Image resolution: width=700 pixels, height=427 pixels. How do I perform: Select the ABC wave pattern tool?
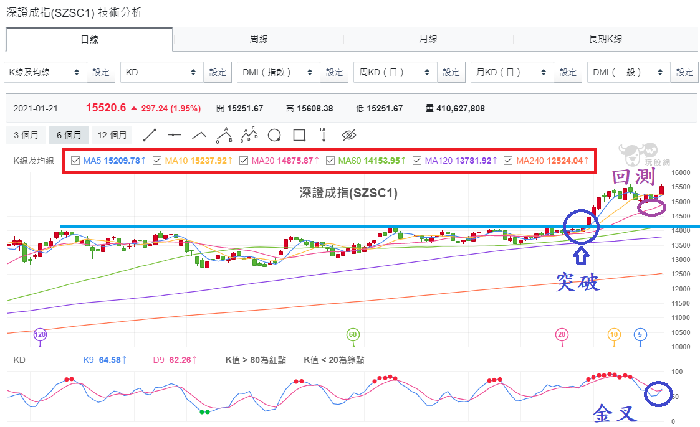[224, 135]
